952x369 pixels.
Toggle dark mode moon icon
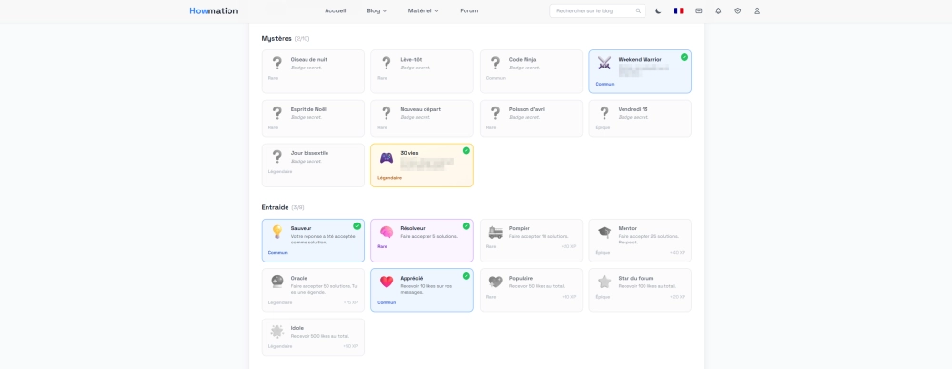click(x=659, y=10)
